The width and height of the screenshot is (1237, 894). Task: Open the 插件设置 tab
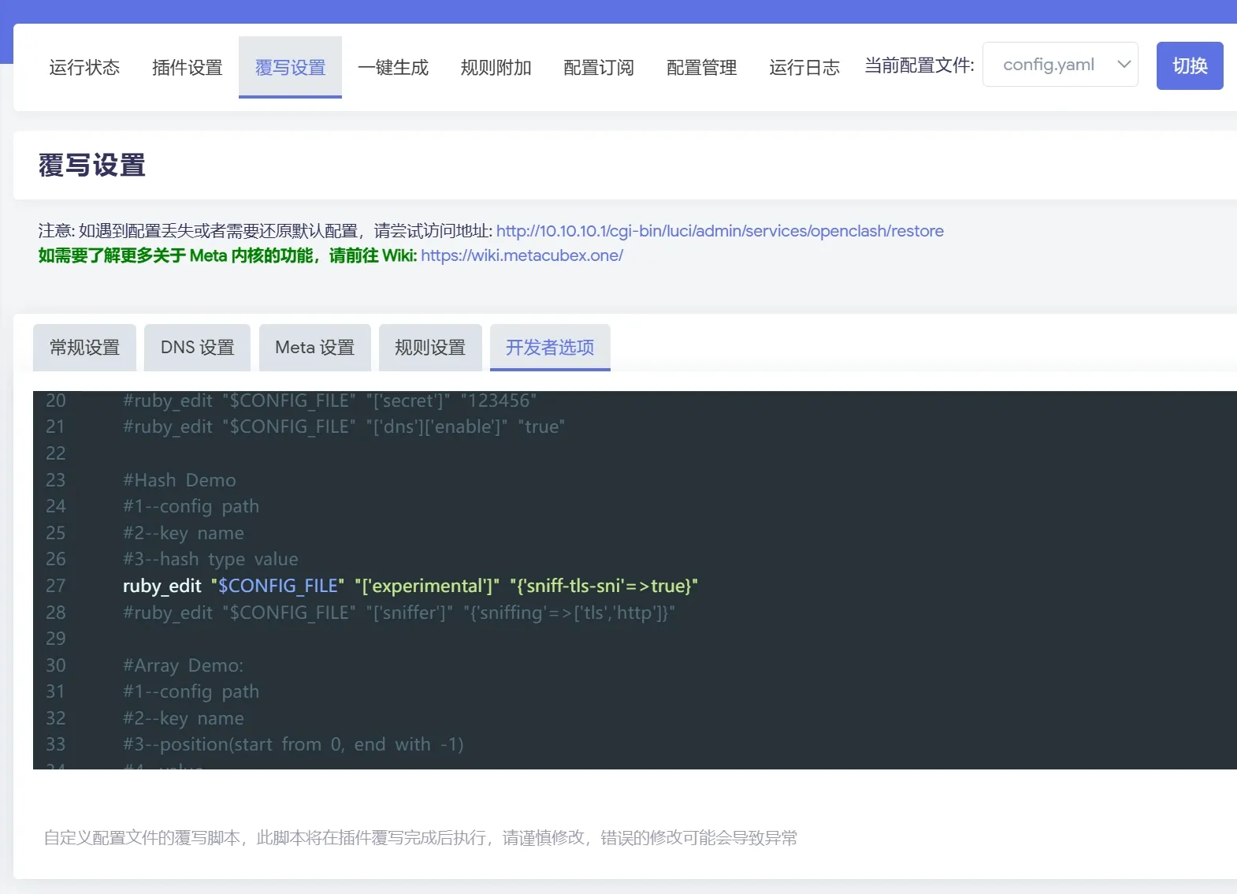(x=187, y=68)
